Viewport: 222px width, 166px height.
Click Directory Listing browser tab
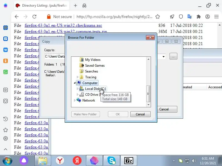(x=42, y=6)
